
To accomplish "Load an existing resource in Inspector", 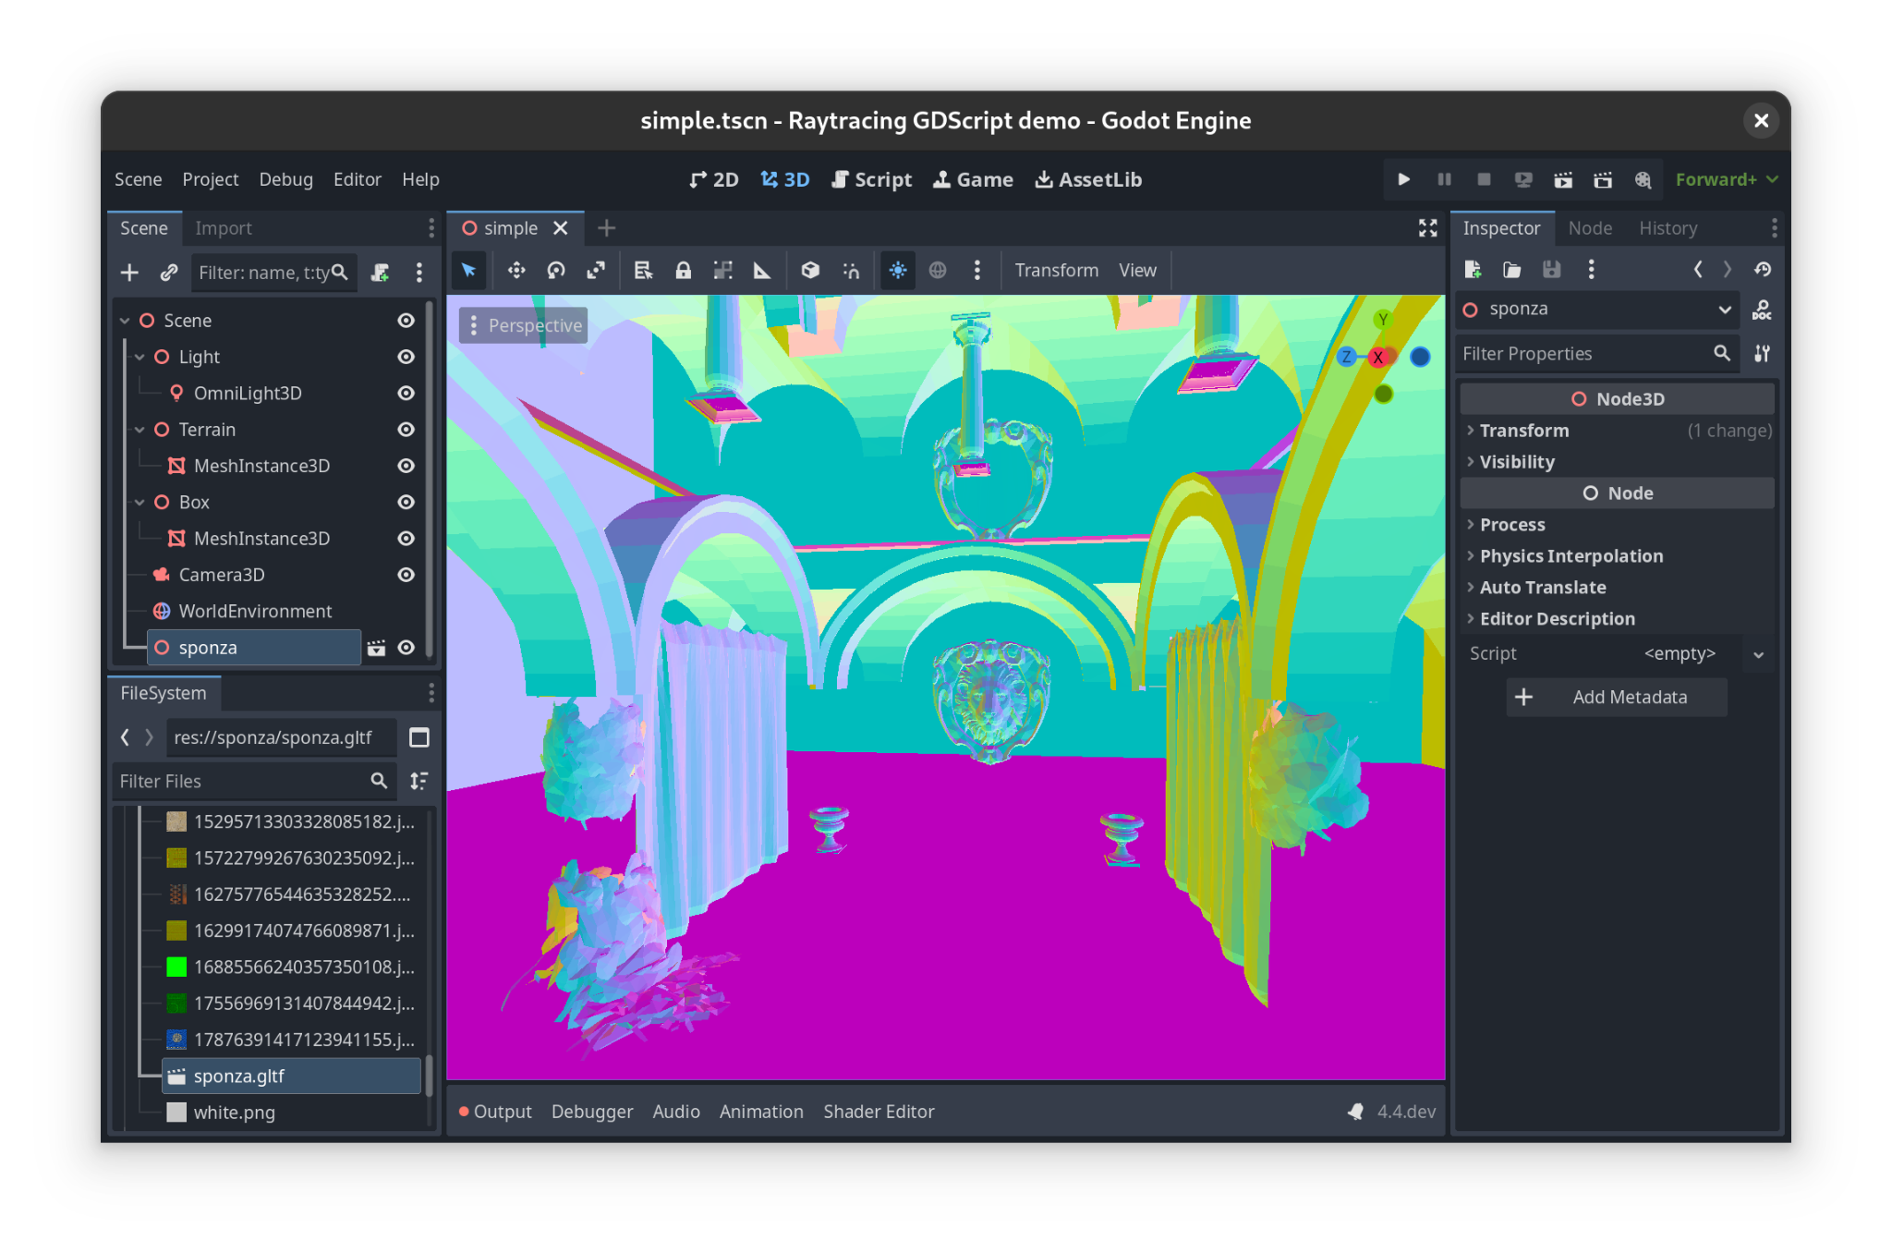I will 1512,269.
